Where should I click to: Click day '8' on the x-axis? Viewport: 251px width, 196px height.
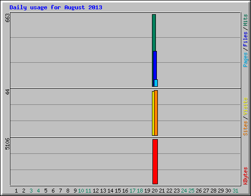(x=68, y=191)
